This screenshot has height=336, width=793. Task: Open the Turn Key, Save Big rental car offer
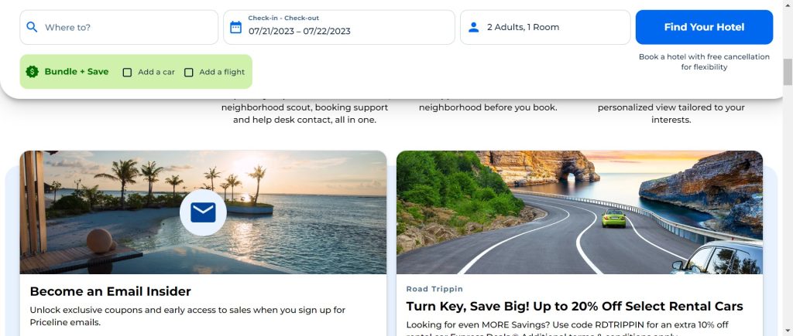[574, 307]
